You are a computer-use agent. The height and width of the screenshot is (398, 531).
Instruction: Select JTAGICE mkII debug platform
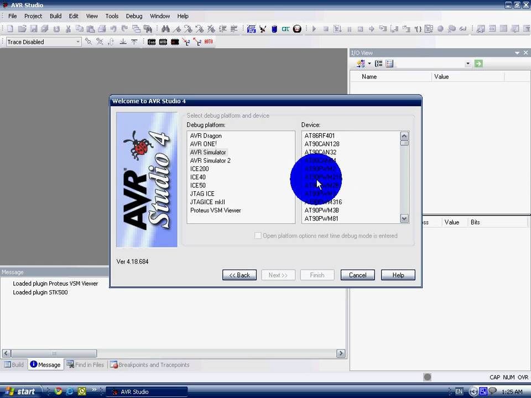[x=207, y=202]
